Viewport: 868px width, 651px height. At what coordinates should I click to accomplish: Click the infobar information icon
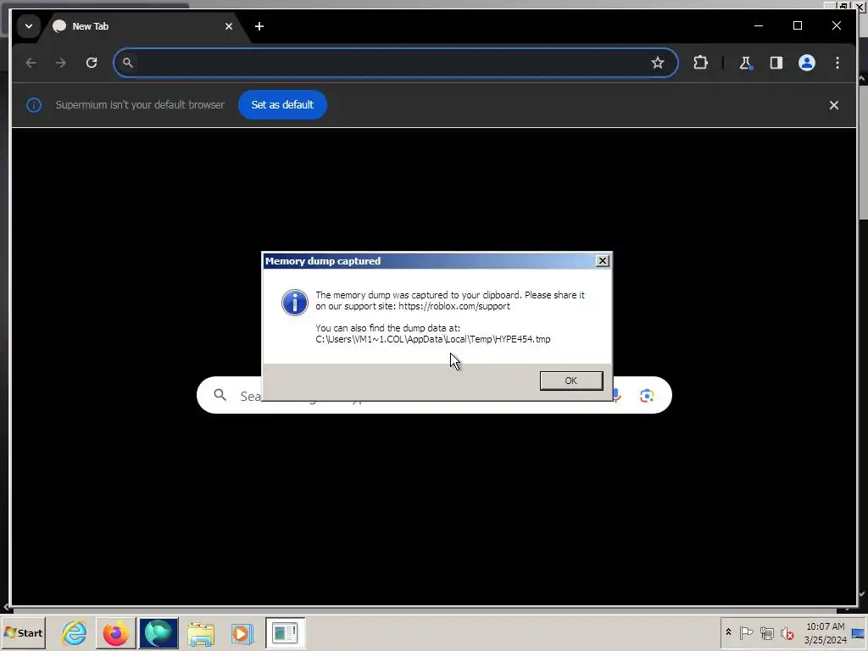[x=34, y=104]
